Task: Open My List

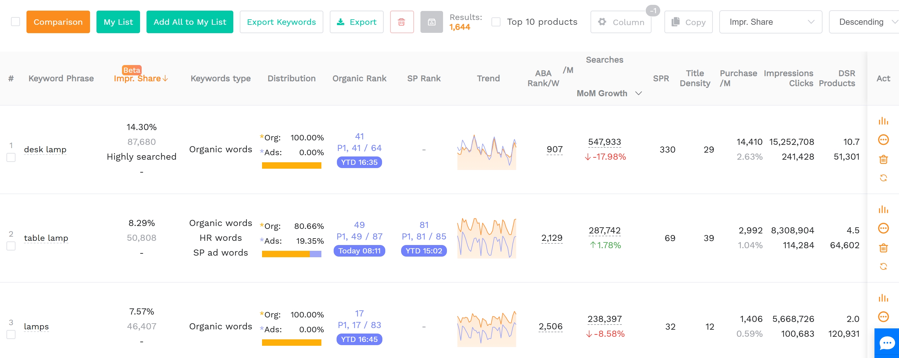Action: coord(118,22)
